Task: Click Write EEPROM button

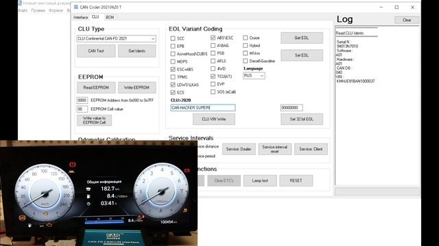Action: pyautogui.click(x=137, y=87)
